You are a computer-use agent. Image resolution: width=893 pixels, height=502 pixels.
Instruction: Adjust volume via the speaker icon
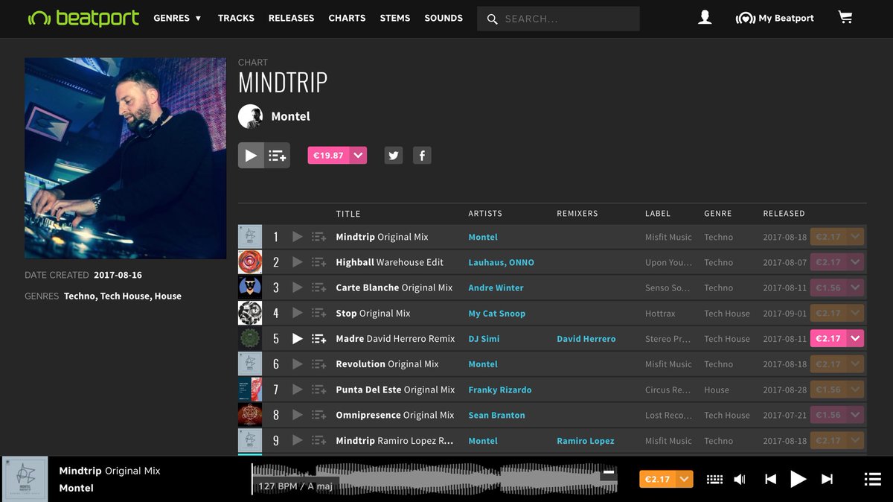739,479
